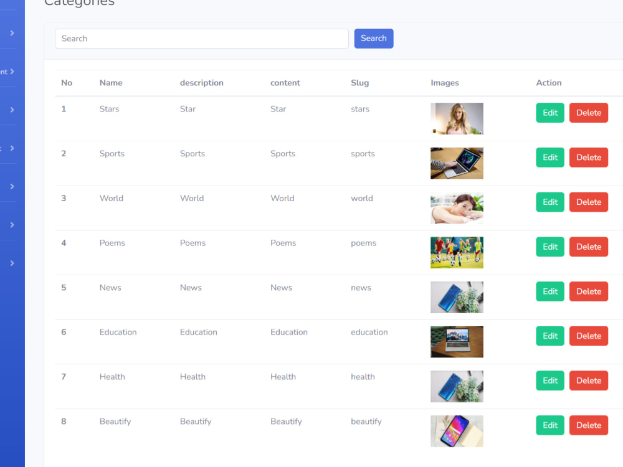Click the No column header

pyautogui.click(x=67, y=83)
